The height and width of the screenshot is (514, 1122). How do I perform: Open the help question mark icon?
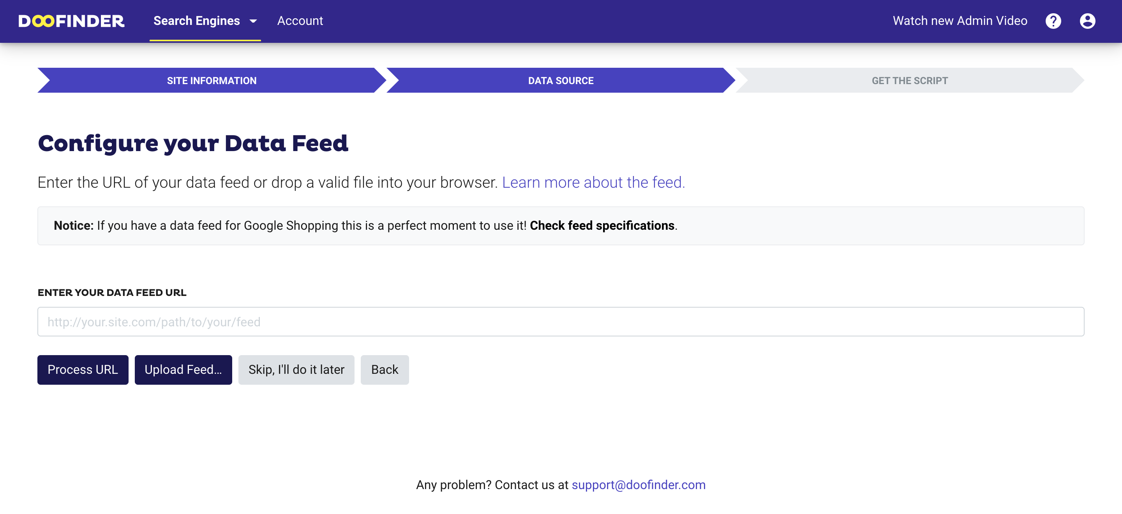[x=1053, y=21]
